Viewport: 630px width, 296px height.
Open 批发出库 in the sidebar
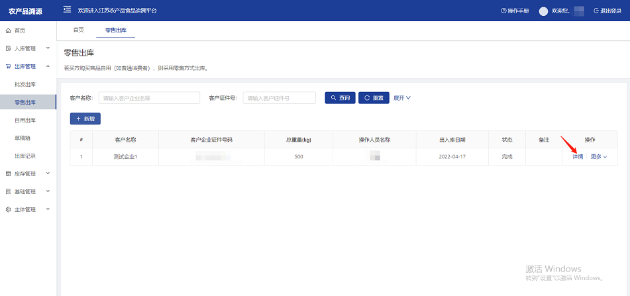(25, 84)
